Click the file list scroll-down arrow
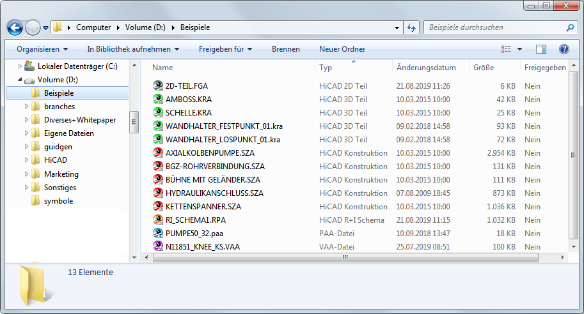Viewport: 584px width, 314px height. tap(574, 247)
